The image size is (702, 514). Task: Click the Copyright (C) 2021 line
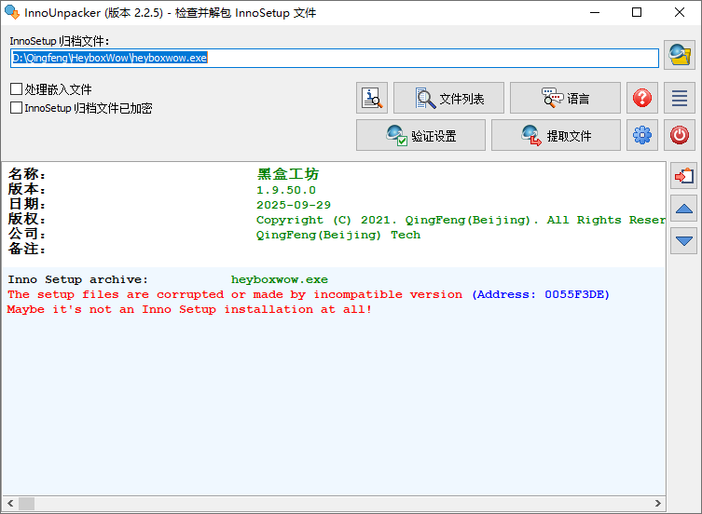click(461, 220)
